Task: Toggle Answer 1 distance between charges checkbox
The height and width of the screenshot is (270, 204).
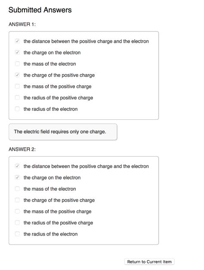Action: (x=17, y=41)
